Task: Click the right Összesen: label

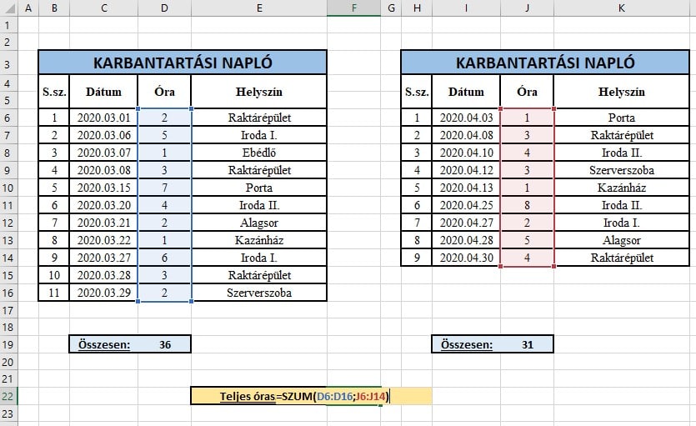Action: click(x=467, y=344)
